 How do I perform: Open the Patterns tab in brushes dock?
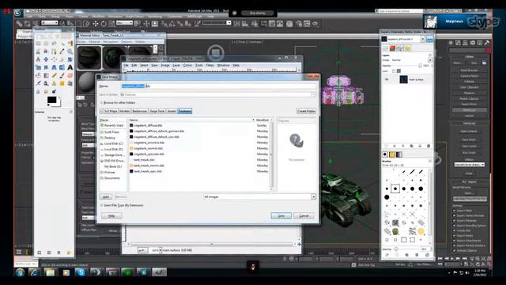[x=392, y=154]
